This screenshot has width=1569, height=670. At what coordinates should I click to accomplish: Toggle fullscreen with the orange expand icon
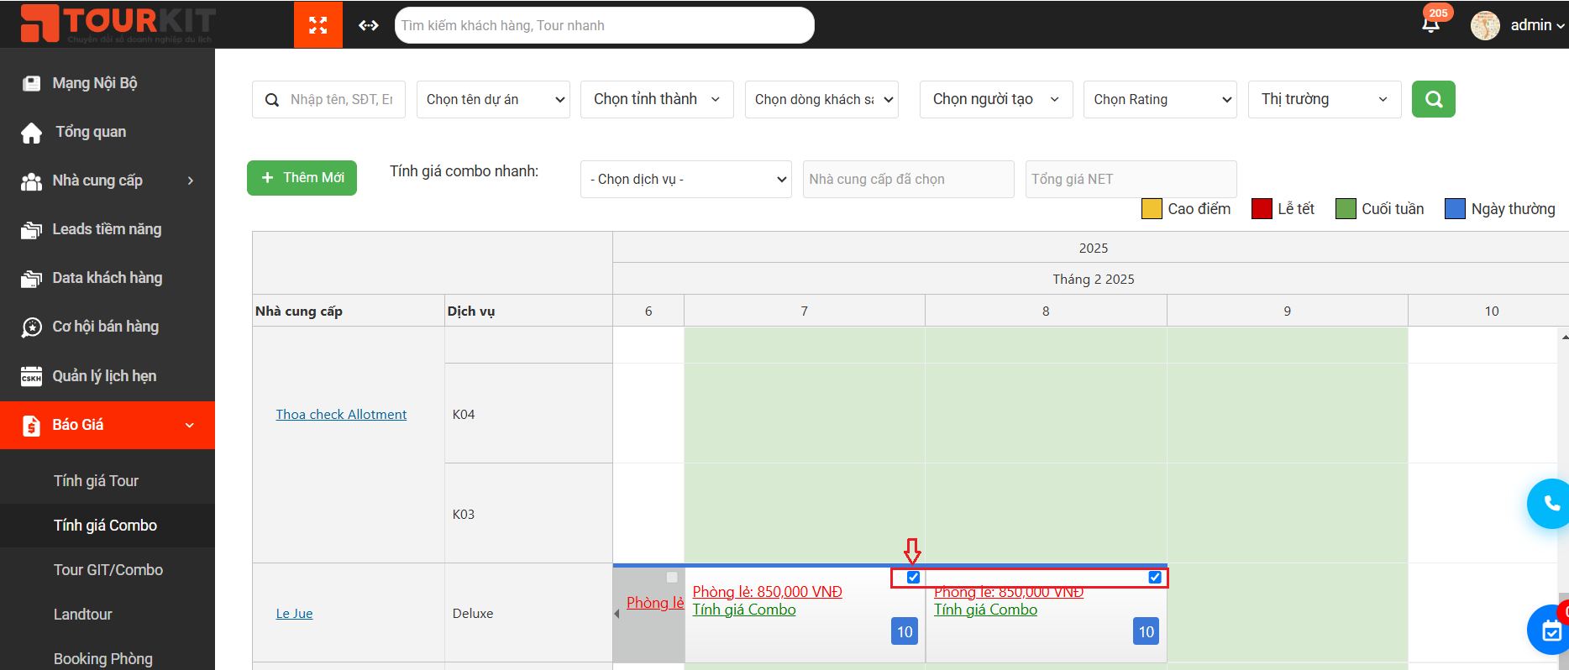pyautogui.click(x=318, y=25)
